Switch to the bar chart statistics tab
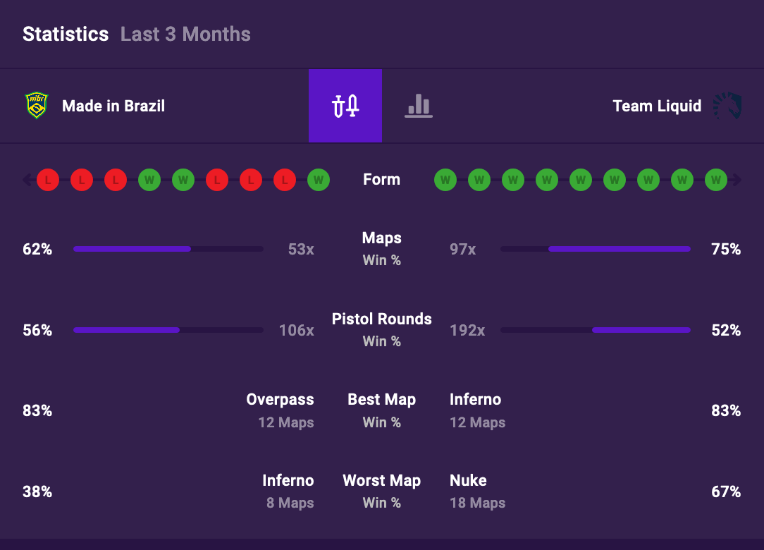This screenshot has width=764, height=550. (x=419, y=106)
